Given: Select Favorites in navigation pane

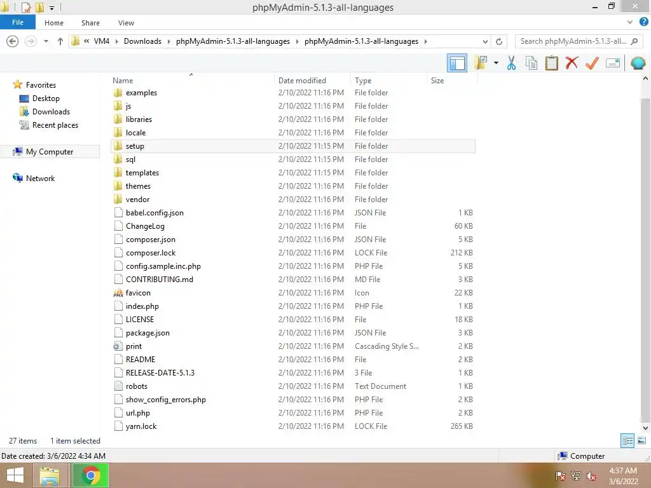Looking at the screenshot, I should [x=41, y=85].
